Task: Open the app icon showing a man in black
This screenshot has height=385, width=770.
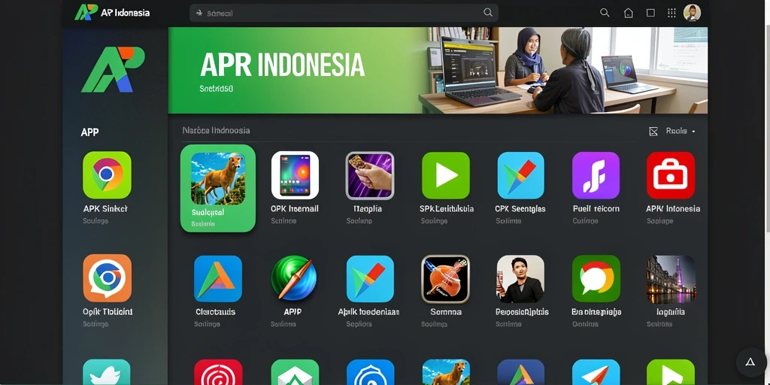Action: click(x=520, y=278)
